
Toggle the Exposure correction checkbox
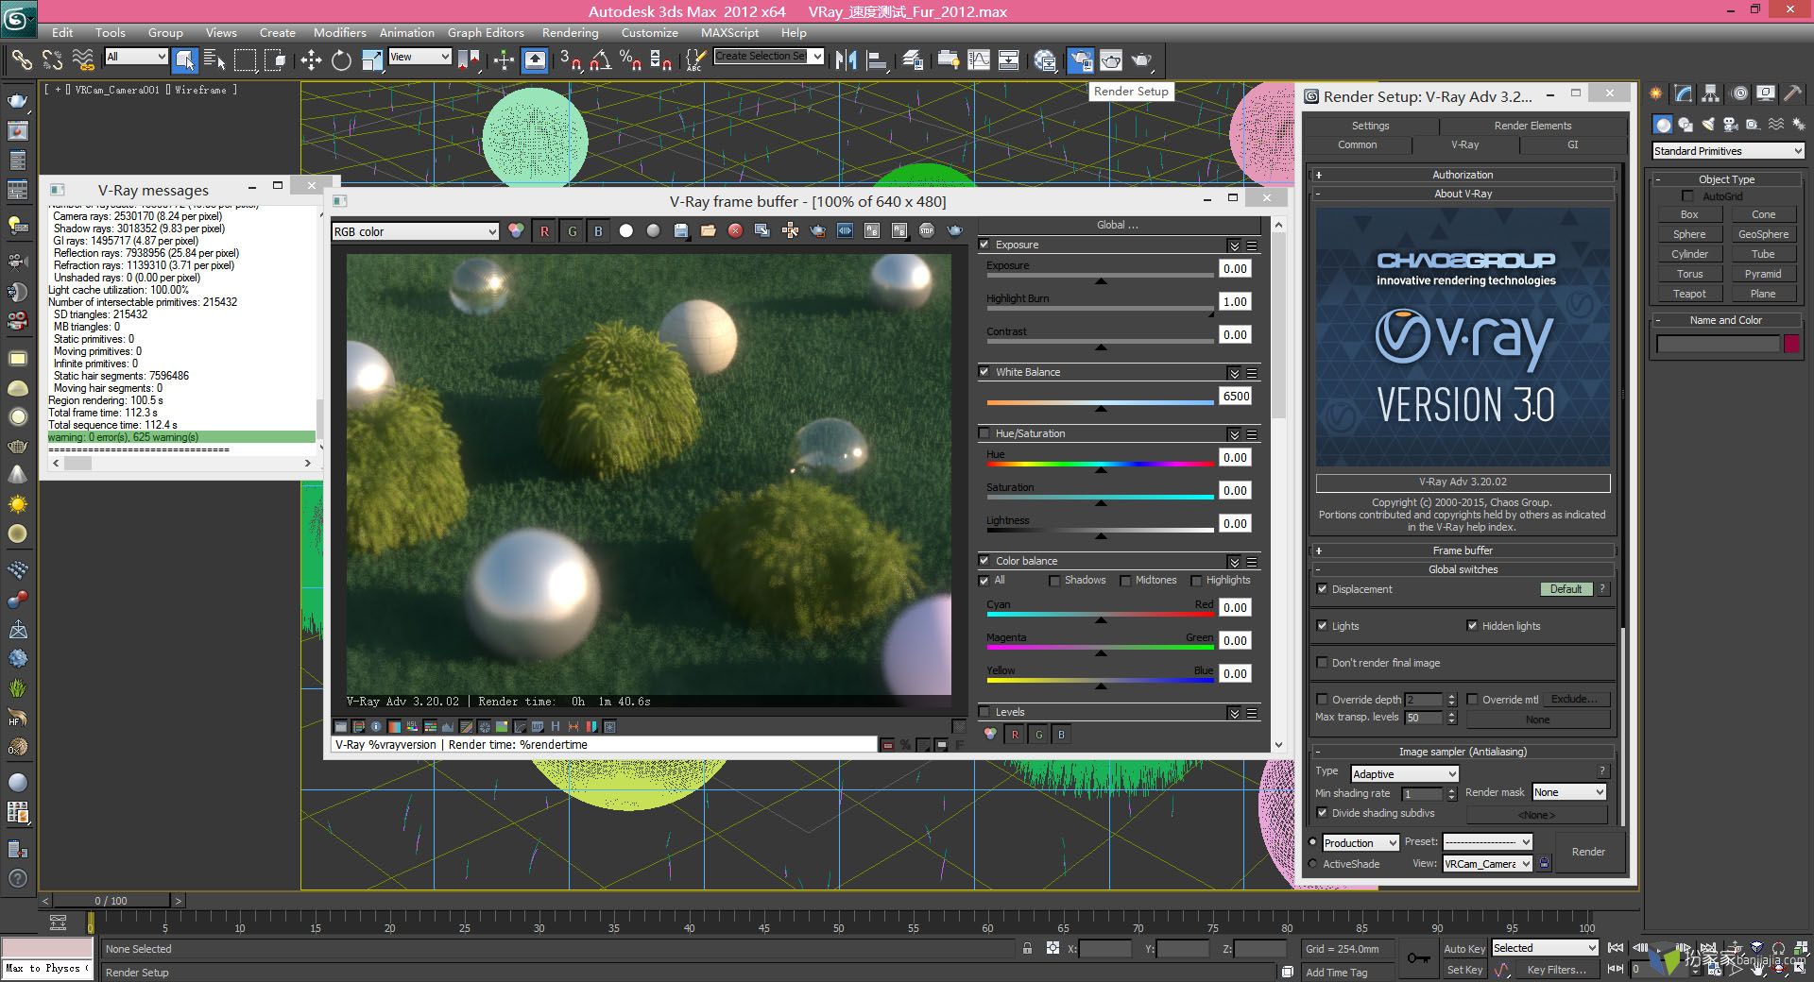(984, 245)
